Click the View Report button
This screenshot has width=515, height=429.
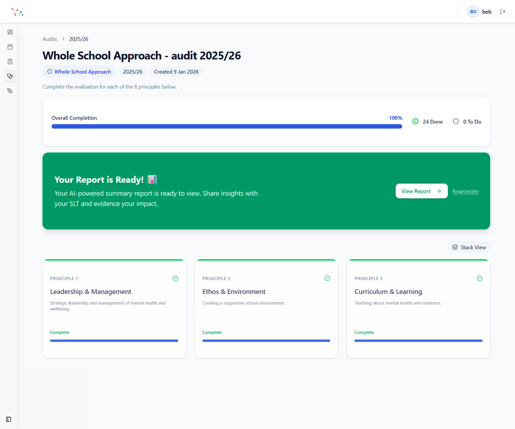point(421,191)
